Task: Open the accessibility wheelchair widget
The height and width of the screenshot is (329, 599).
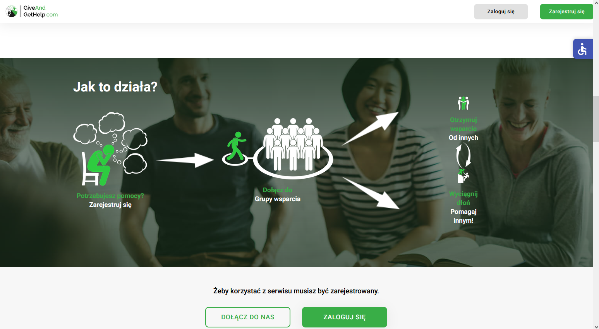Action: [x=583, y=49]
